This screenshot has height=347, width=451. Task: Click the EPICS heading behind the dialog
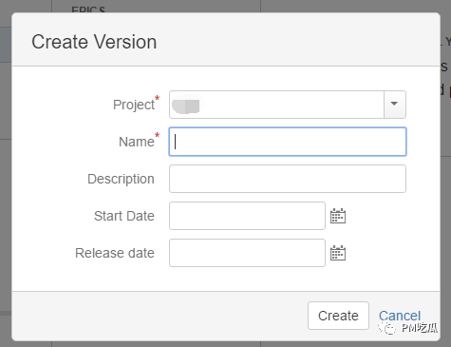88,10
